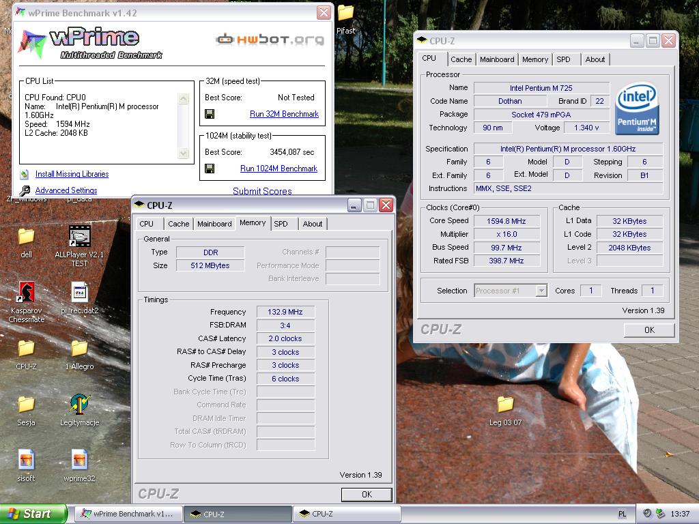Open About tab in right CPU-Z window
Screen dimensions: 699x524
[595, 59]
